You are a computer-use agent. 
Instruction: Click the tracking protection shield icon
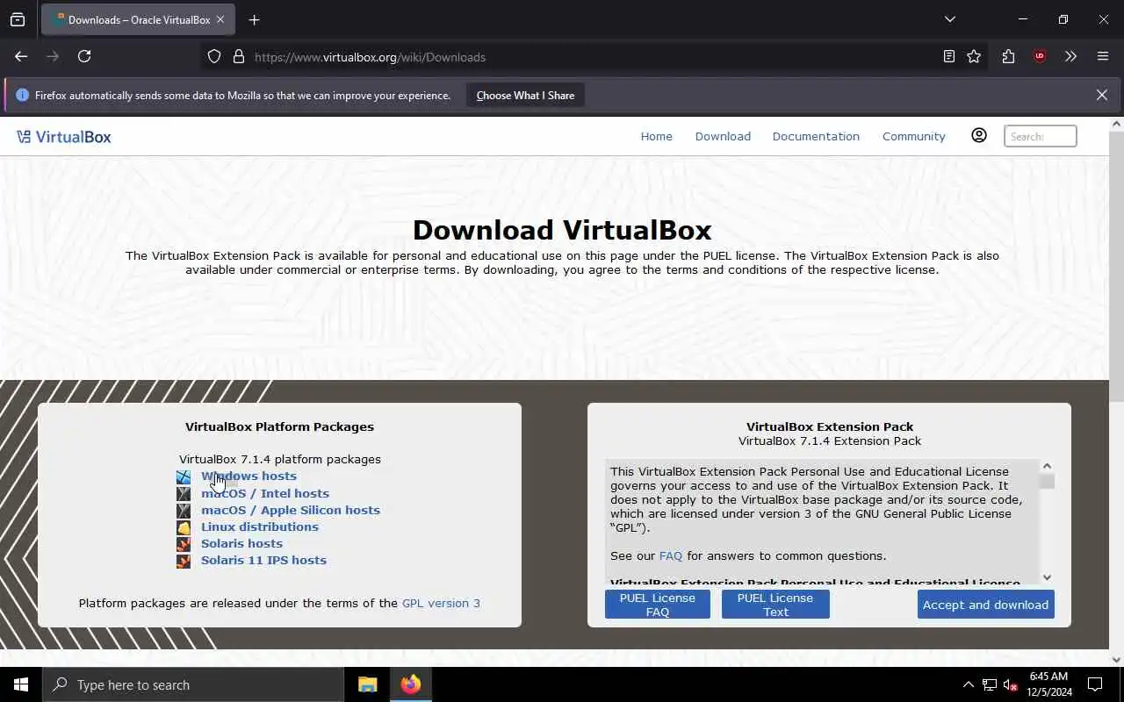(214, 57)
